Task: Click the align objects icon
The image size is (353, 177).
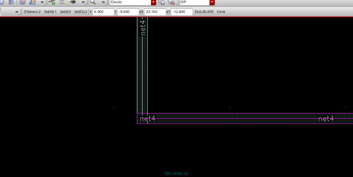Action: click(x=11, y=2)
